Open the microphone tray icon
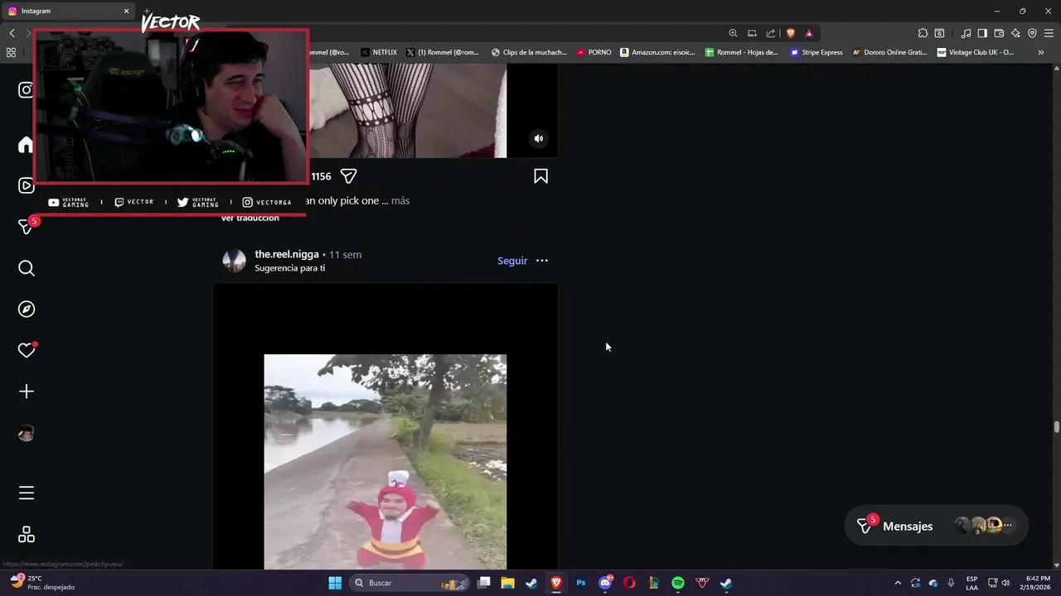Screen dimensions: 1061x596 (x=951, y=583)
